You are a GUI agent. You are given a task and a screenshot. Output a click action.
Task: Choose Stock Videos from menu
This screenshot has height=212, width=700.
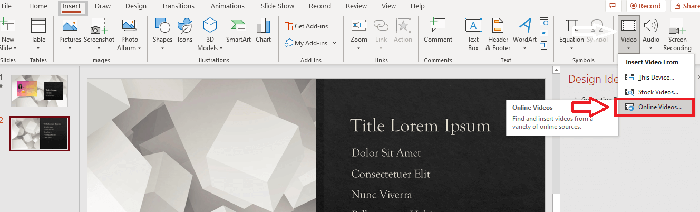[x=658, y=92]
